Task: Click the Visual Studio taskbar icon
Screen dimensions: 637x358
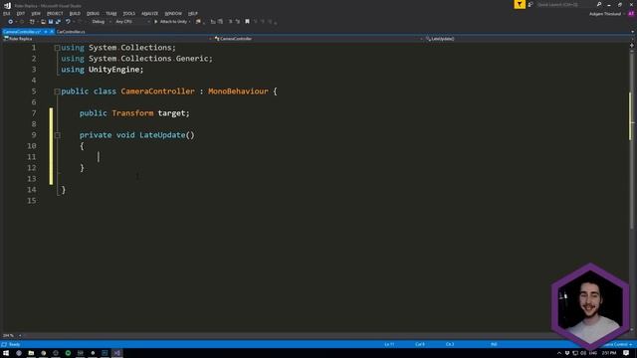Action: click(117, 353)
